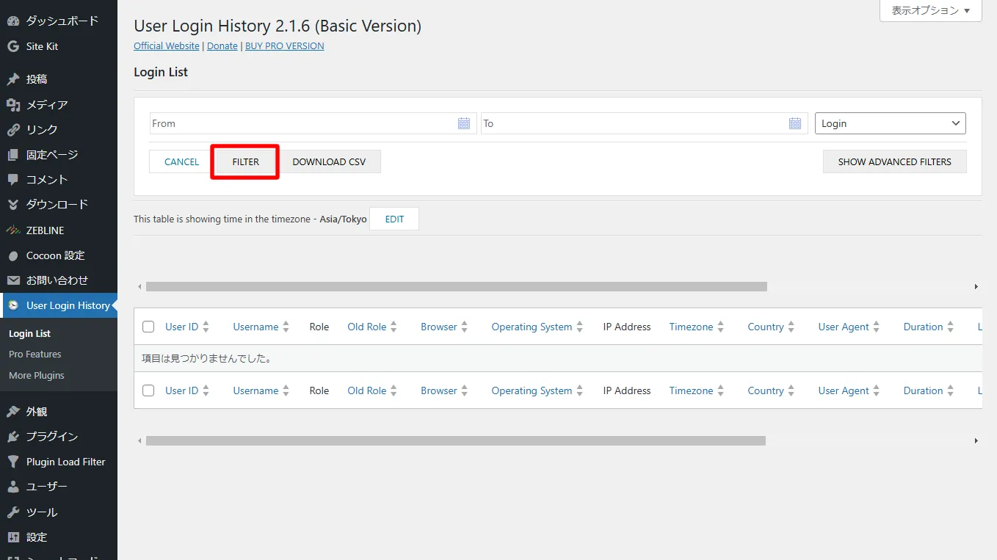
Task: Click the top scrollbar right arrow
Action: coord(976,287)
